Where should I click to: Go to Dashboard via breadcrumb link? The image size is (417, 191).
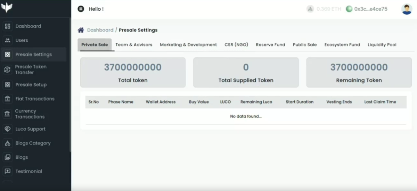100,30
